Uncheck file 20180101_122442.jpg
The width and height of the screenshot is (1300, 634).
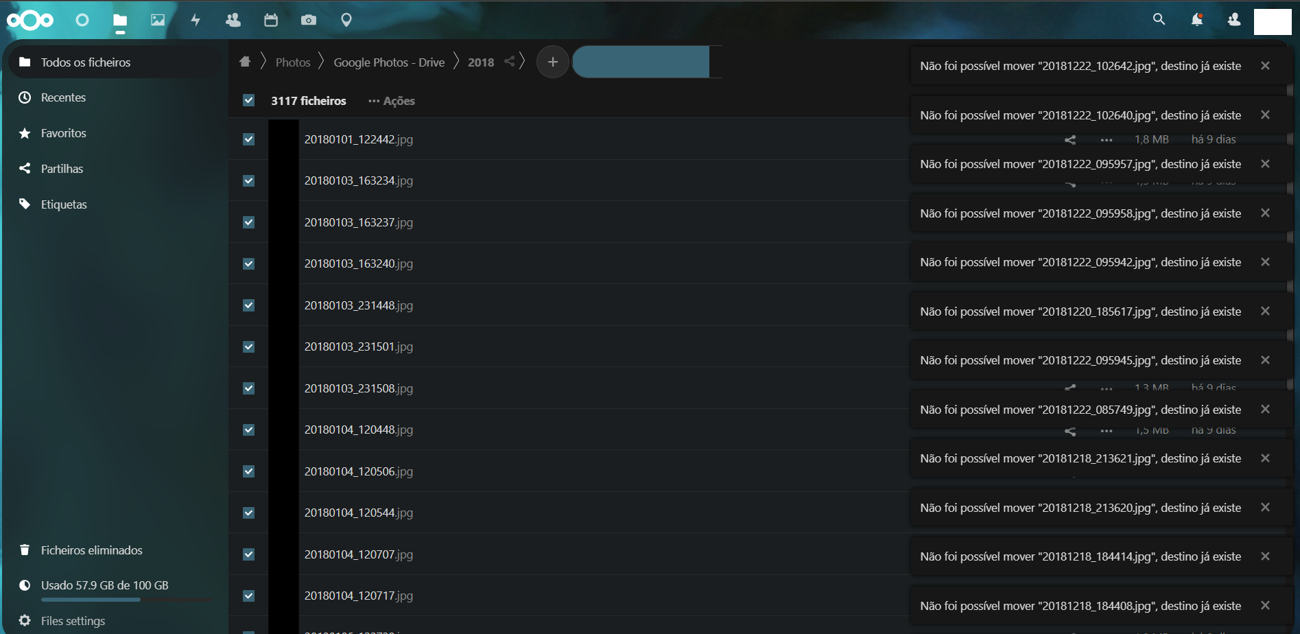(x=249, y=139)
